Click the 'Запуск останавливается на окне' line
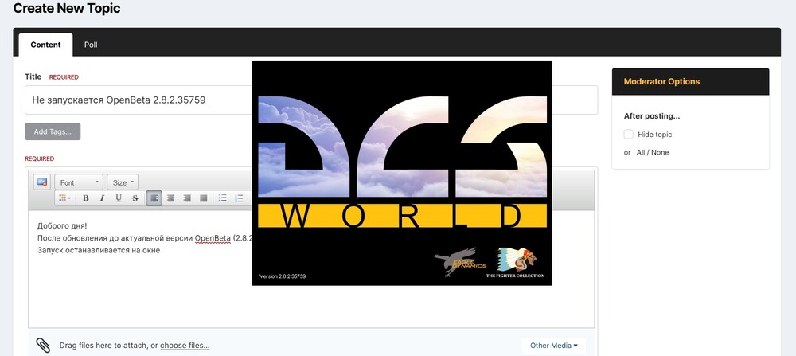Viewport: 796px width, 356px height. pos(99,250)
